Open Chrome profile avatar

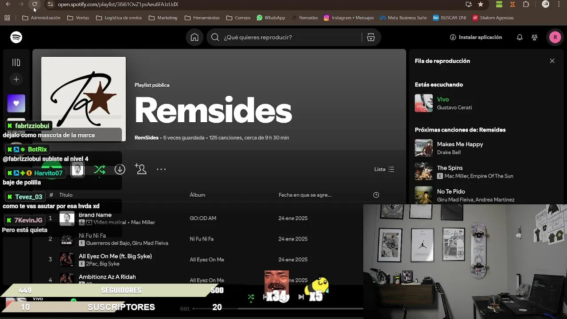coord(546,4)
